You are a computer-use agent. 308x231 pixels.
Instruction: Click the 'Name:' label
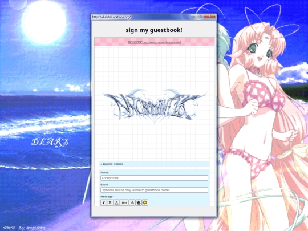pos(104,172)
